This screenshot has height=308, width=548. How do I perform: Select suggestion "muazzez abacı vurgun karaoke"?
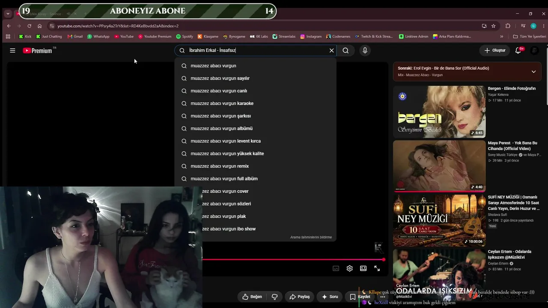[x=255, y=104]
